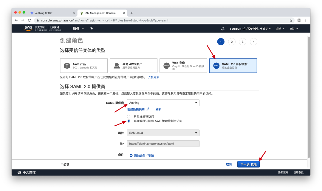Viewport: 322px width, 191px height.
Task: Bookmark page with the star icon
Action: click(291, 20)
